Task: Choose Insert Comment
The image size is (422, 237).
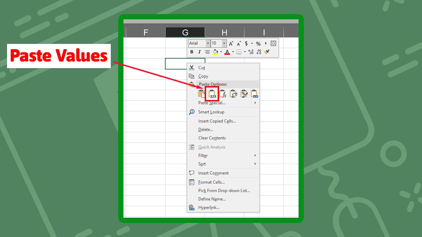Action: point(223,173)
